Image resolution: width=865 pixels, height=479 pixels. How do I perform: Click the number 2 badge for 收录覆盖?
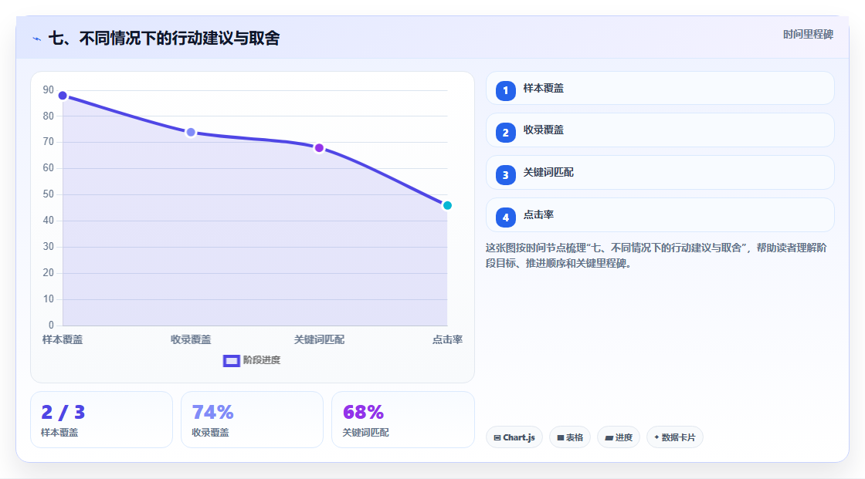tap(505, 133)
